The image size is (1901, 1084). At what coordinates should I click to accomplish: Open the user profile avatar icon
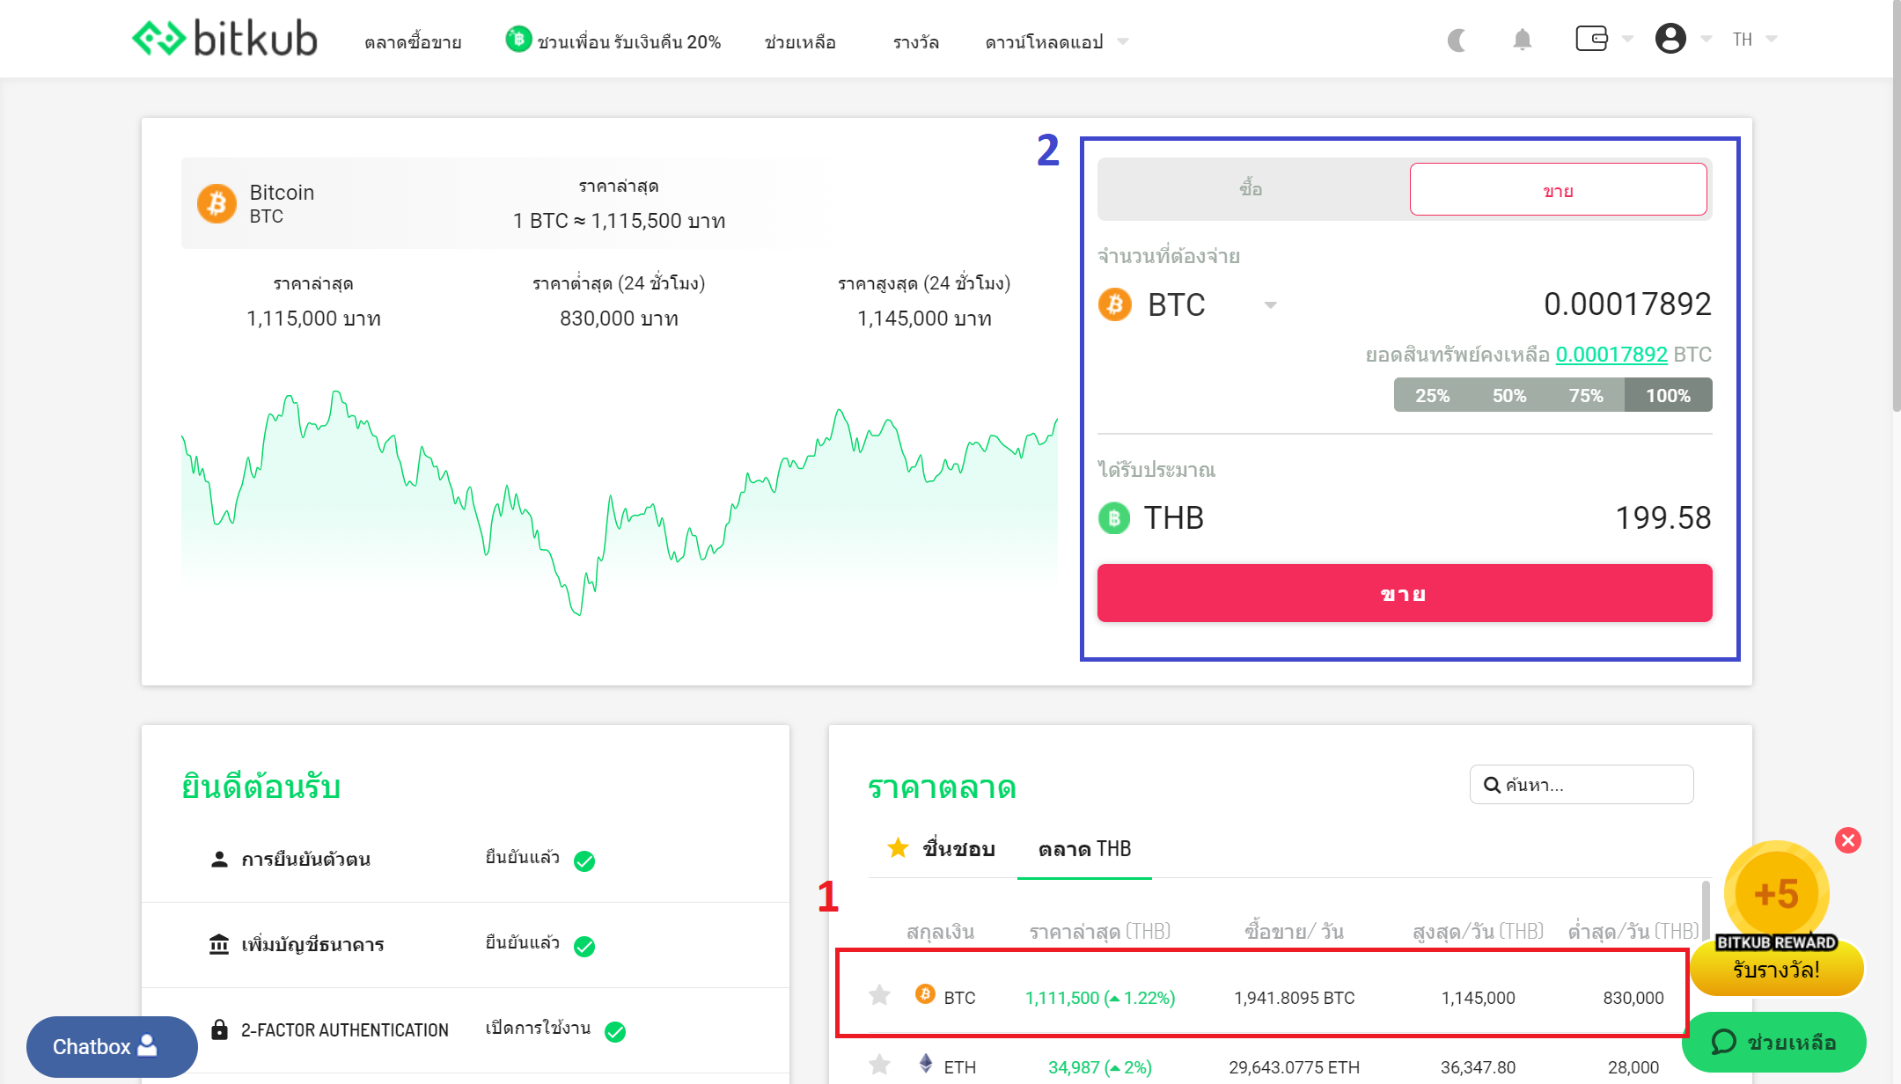click(1670, 39)
